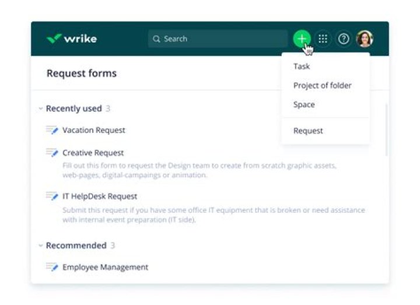Click the Employee Management form icon

pos(52,267)
